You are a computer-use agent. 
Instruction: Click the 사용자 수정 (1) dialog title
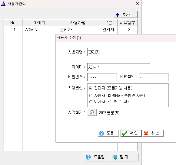point(69,37)
